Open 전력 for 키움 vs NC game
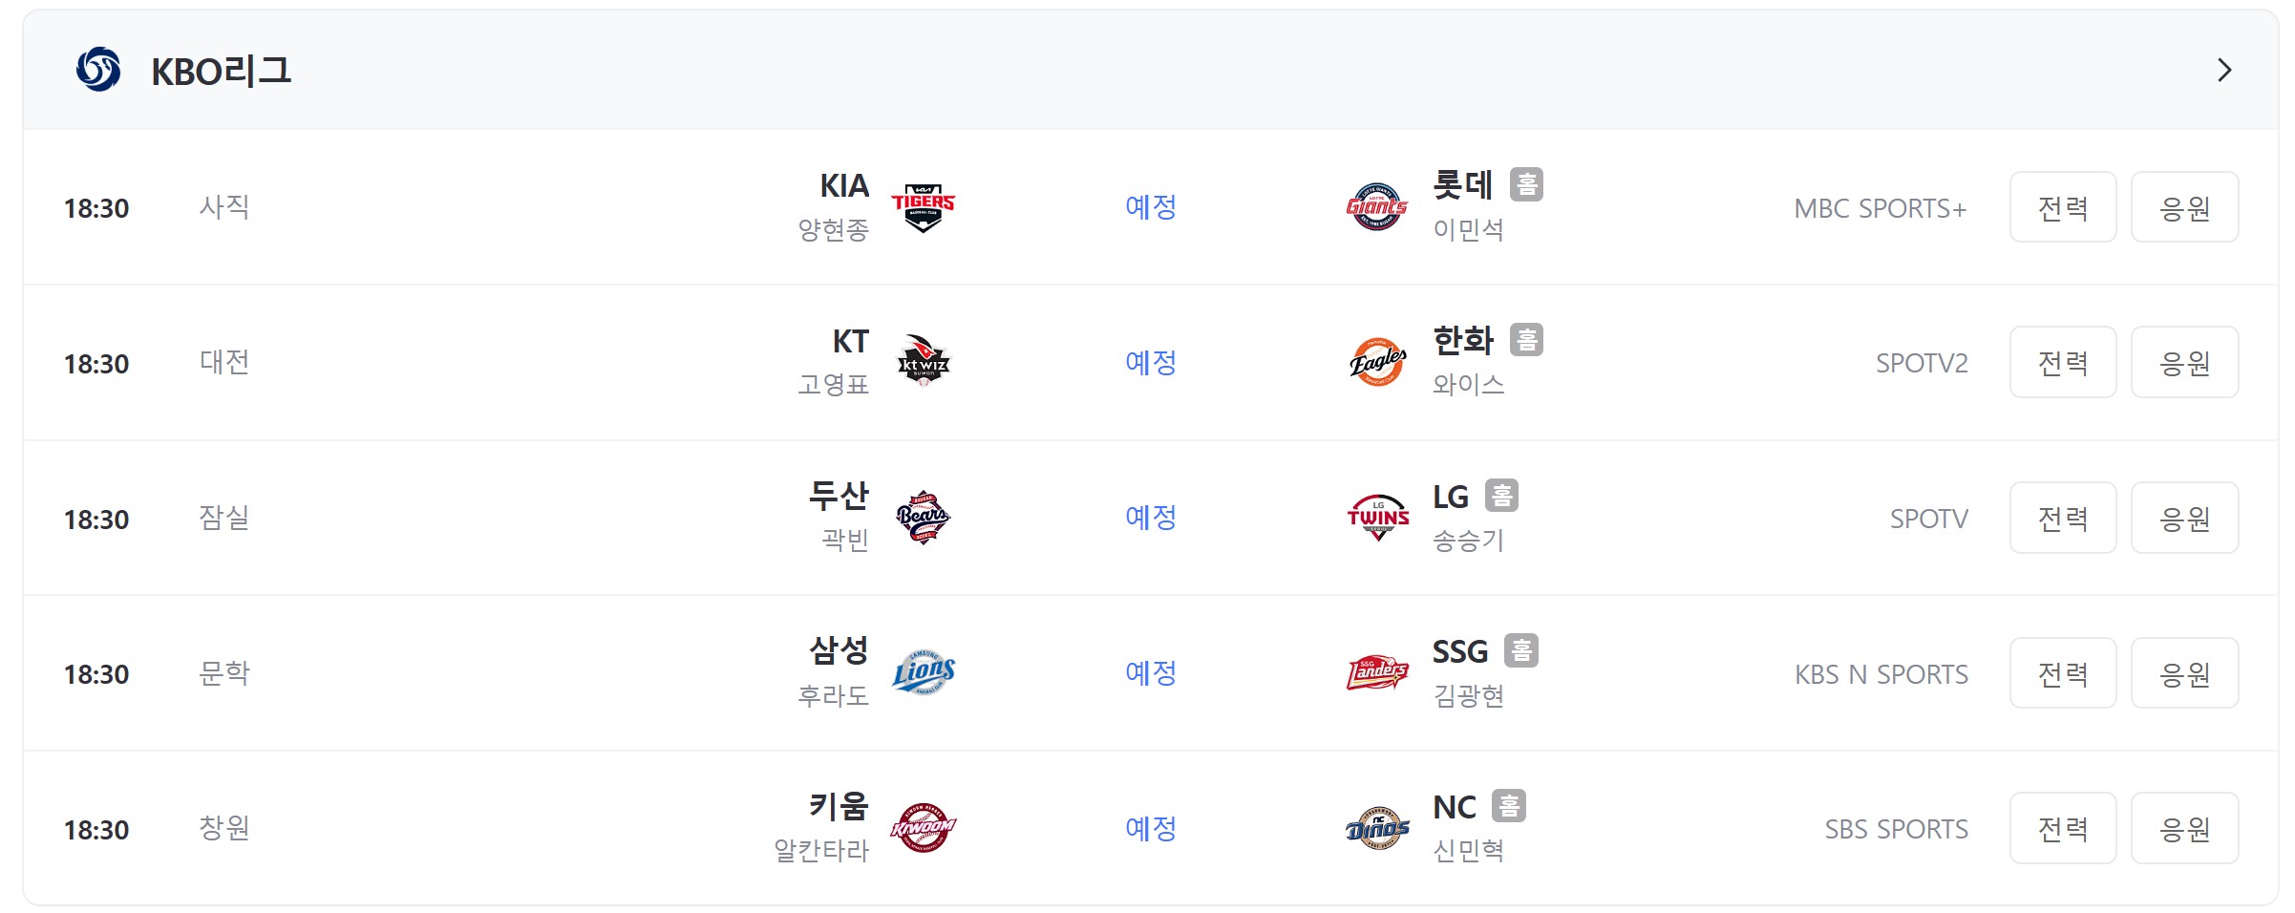Screen dimensions: 2295x913 (x=2063, y=828)
